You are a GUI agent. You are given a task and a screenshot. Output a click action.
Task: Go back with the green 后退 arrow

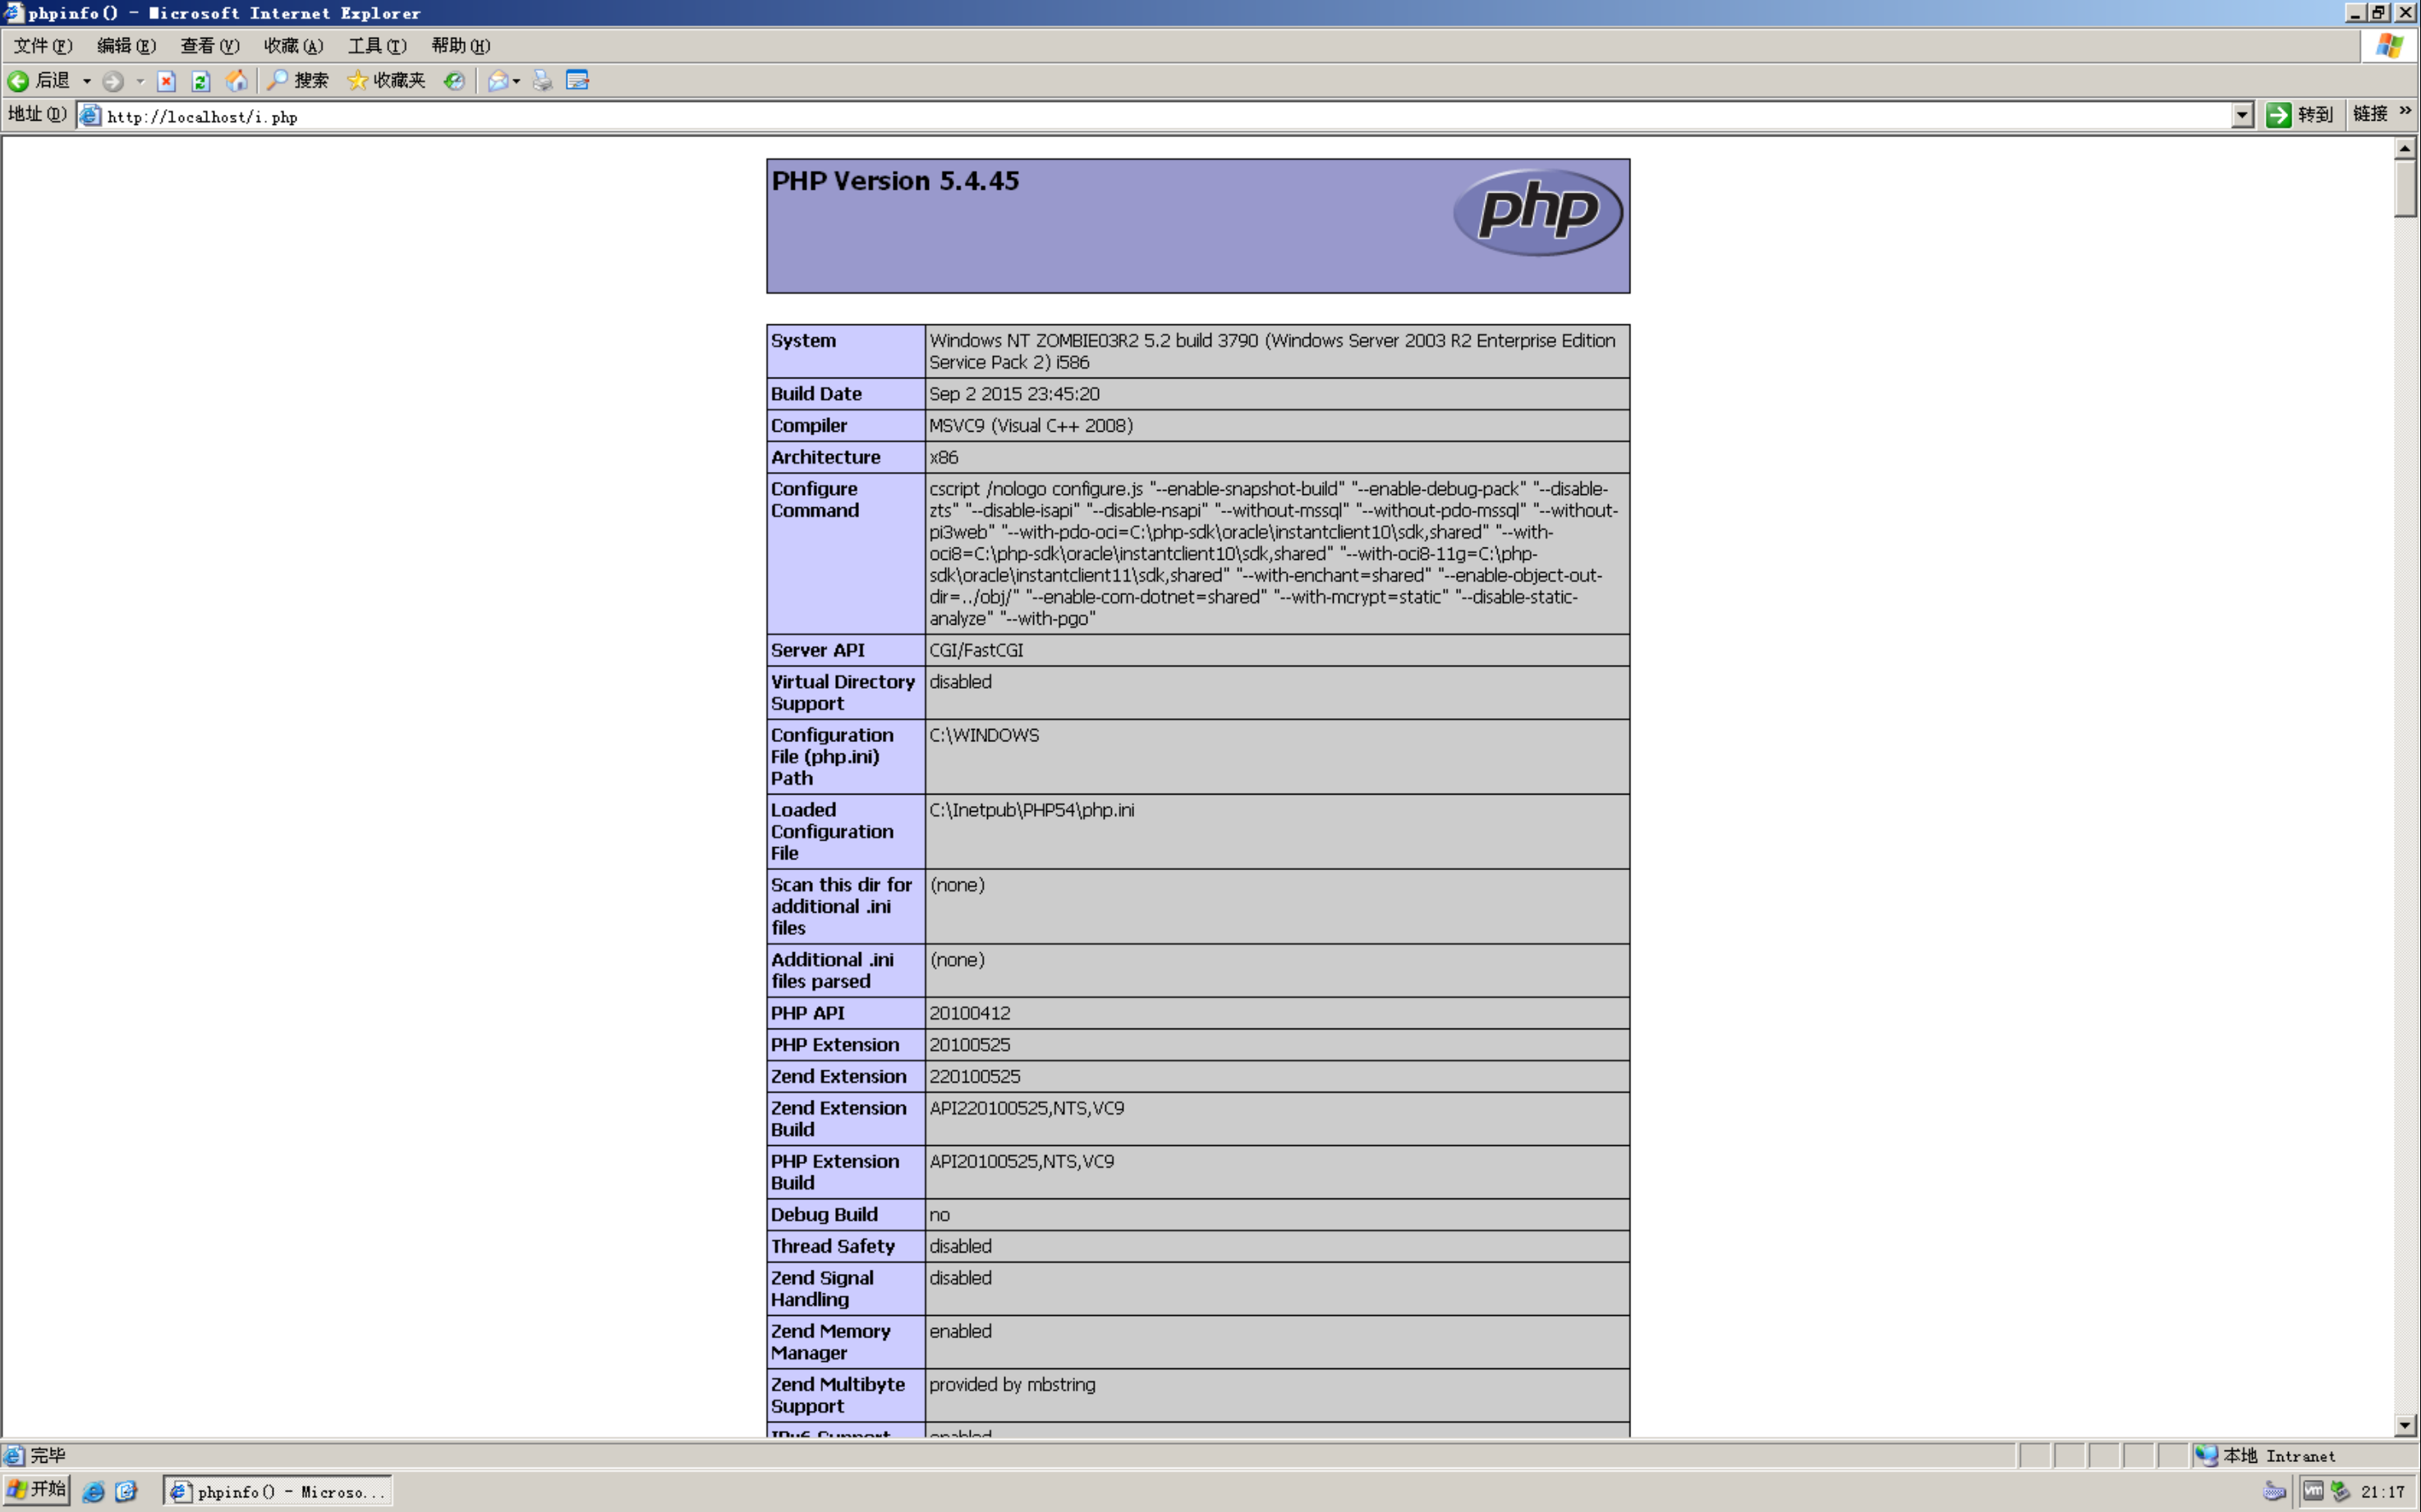pos(38,81)
